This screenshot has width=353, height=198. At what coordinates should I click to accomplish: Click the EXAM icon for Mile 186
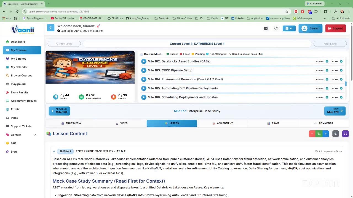341,97
